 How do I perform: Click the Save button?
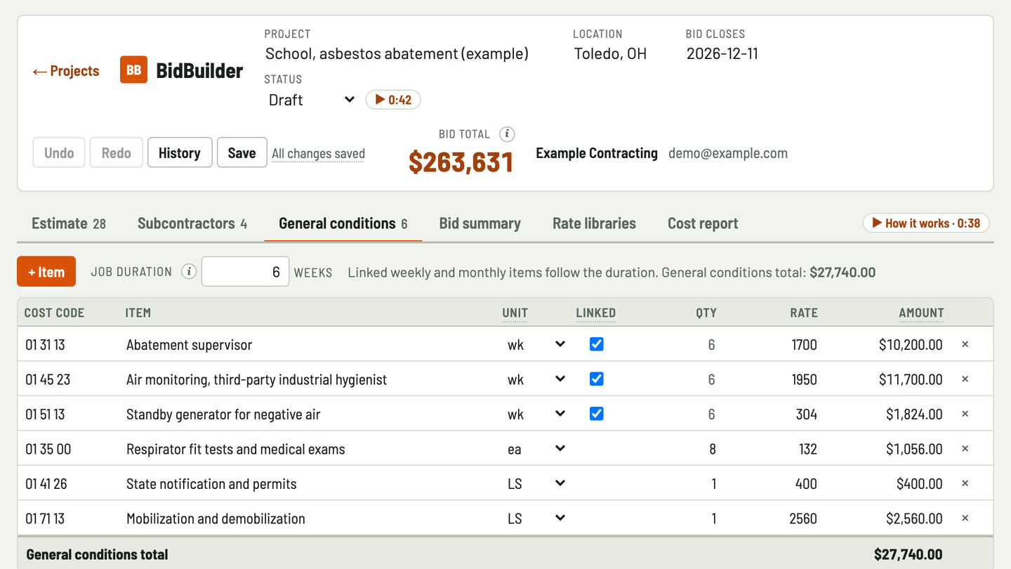(242, 152)
